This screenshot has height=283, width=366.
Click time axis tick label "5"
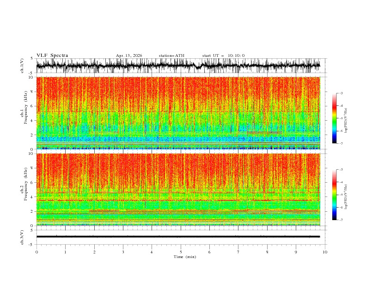tap(181, 252)
